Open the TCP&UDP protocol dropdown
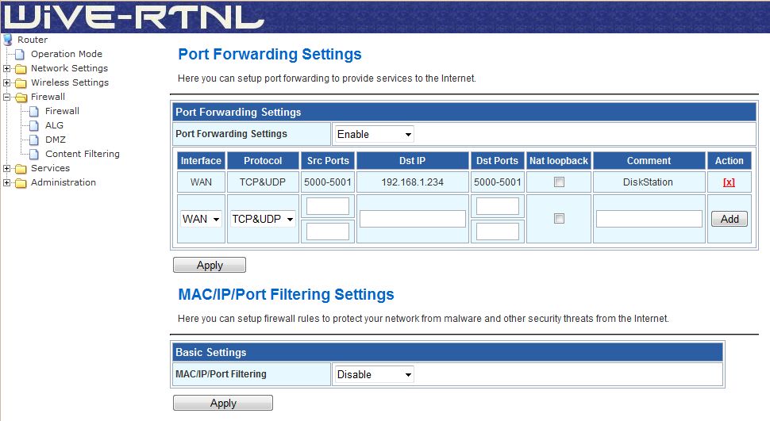 click(263, 219)
